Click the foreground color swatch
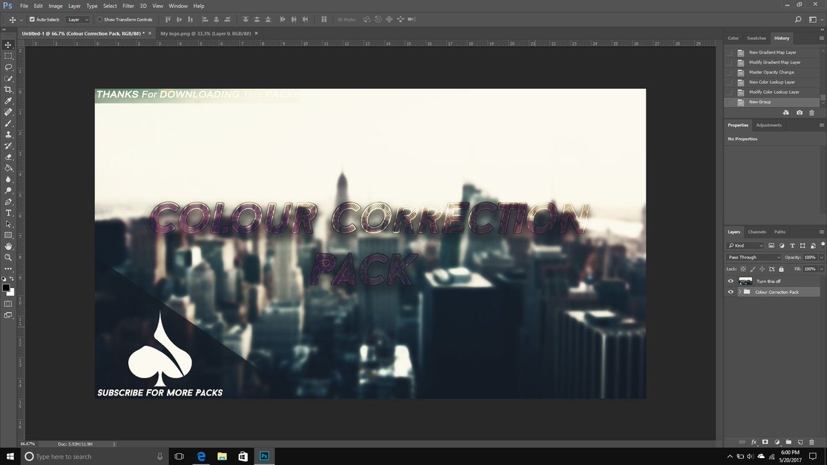827x465 pixels. tap(6, 287)
